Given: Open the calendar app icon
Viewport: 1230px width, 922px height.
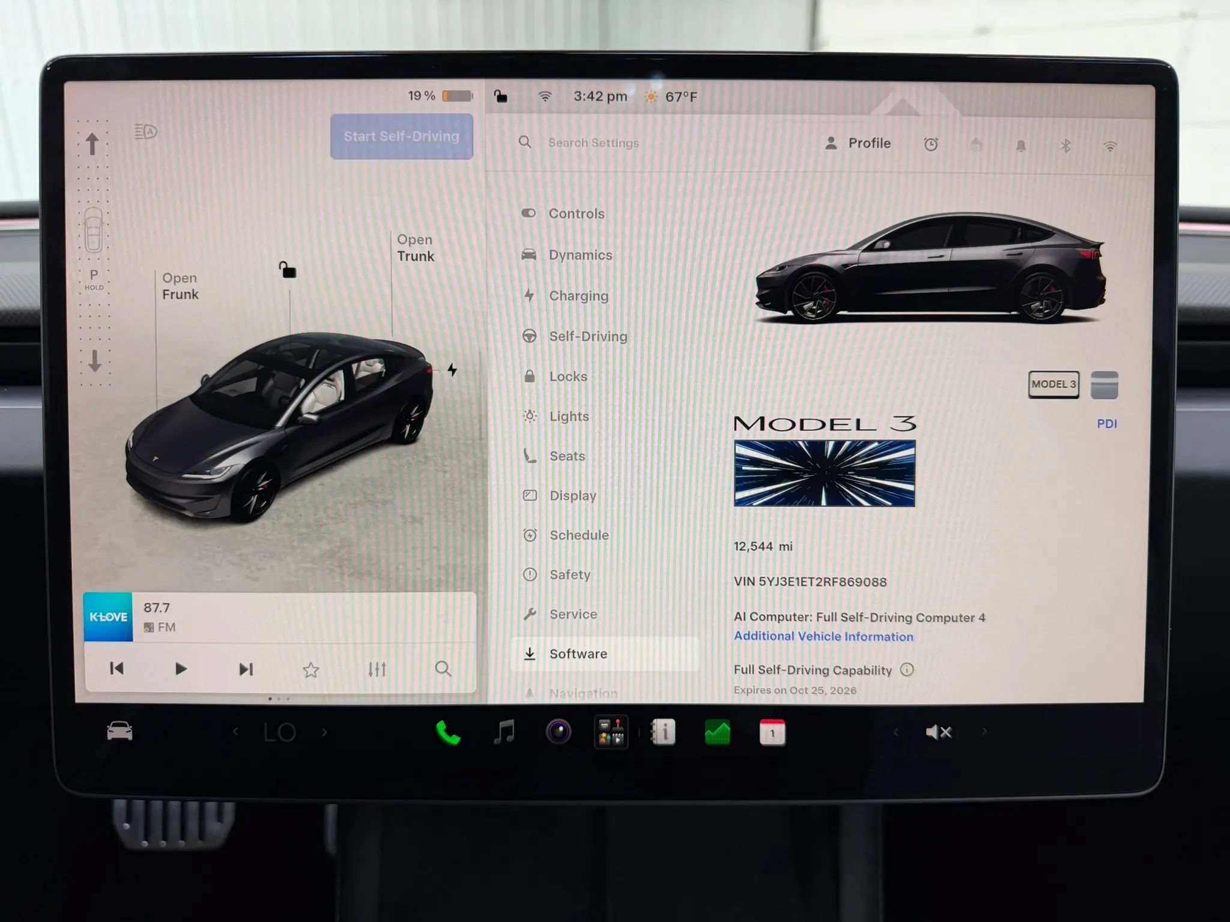Looking at the screenshot, I should 772,732.
